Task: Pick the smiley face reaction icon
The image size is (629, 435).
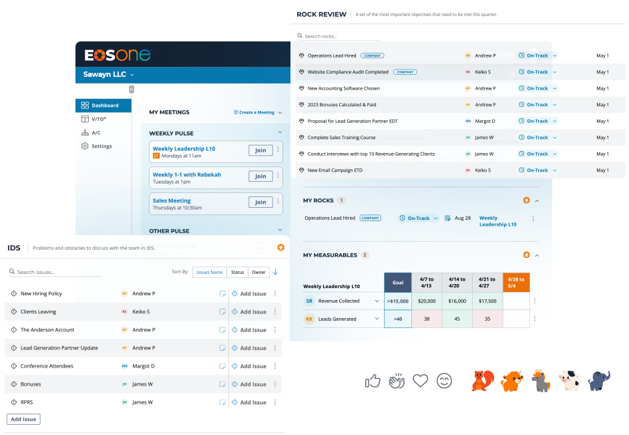Action: click(444, 381)
